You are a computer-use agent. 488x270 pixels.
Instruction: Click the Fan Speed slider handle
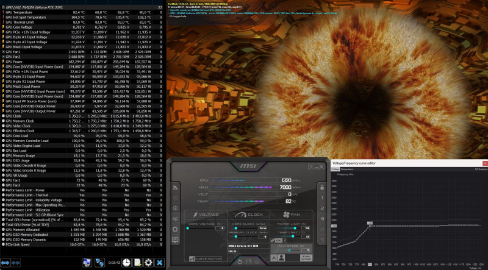[x=289, y=250]
